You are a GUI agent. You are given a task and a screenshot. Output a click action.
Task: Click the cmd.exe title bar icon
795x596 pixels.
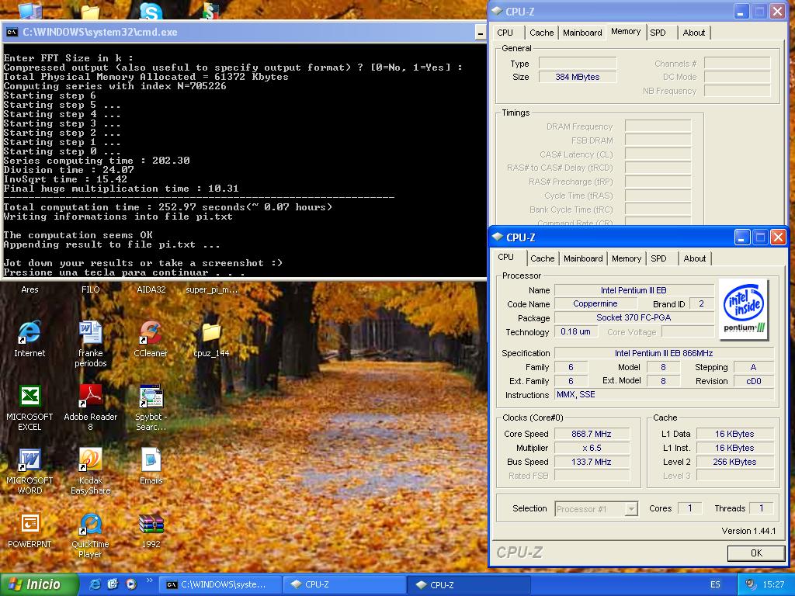point(12,32)
